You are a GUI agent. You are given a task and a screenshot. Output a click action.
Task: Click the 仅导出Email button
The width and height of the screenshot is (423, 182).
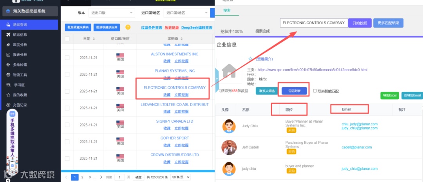point(412,95)
